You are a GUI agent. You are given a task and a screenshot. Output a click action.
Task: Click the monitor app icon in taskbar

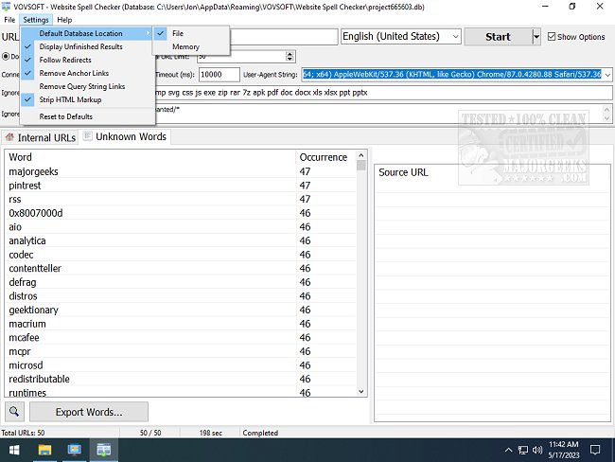pyautogui.click(x=74, y=450)
